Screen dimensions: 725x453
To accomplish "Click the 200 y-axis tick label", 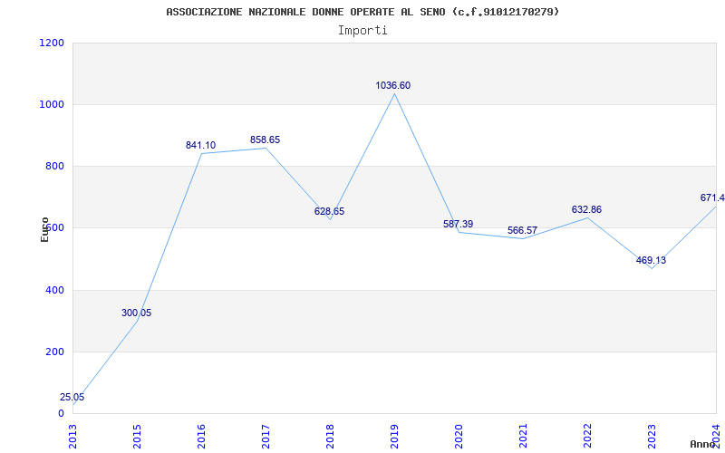I will [54, 352].
